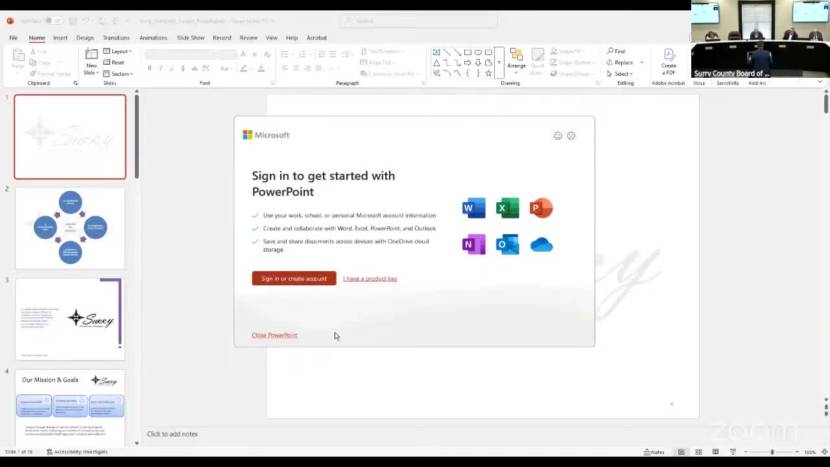This screenshot has height=467, width=830.
Task: Toggle Italic formatting
Action: (161, 68)
